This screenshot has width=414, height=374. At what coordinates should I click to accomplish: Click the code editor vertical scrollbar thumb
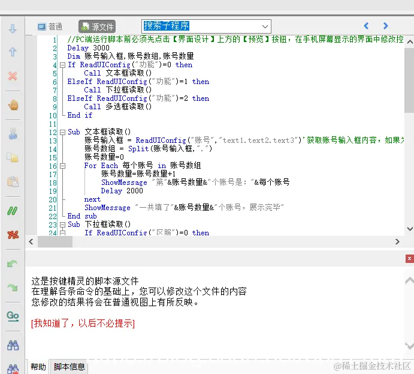pyautogui.click(x=409, y=80)
